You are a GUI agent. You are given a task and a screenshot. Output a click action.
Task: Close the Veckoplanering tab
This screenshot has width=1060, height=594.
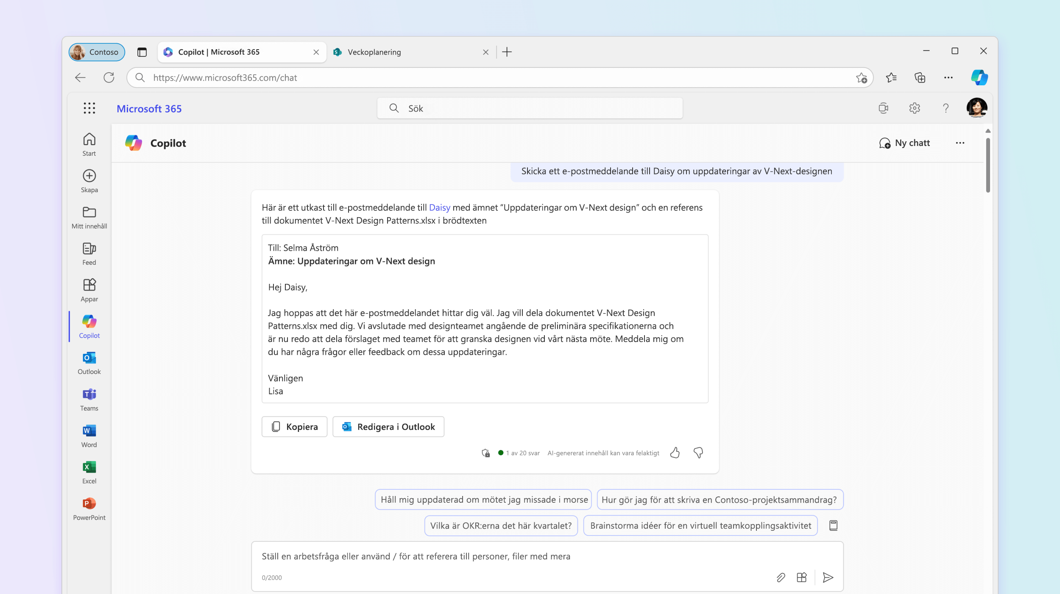click(x=485, y=52)
